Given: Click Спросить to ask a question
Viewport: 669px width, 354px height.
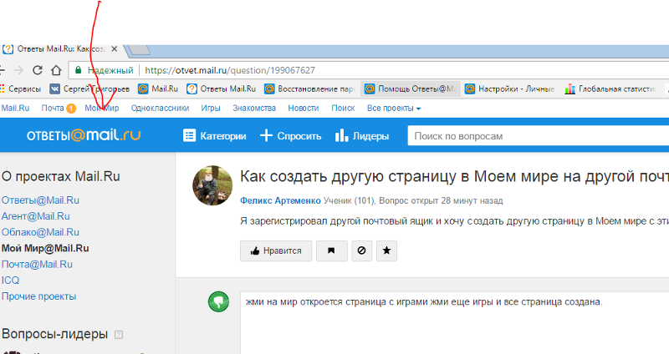Looking at the screenshot, I should 290,136.
